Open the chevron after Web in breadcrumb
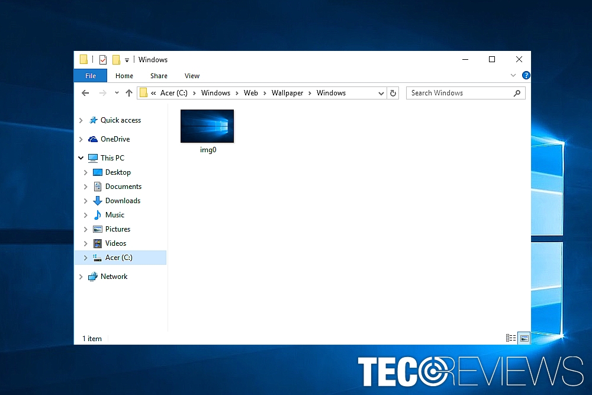 click(265, 94)
